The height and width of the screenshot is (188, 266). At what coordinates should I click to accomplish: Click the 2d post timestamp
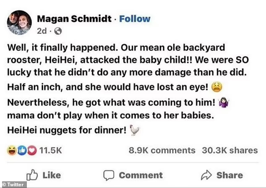pos(42,31)
